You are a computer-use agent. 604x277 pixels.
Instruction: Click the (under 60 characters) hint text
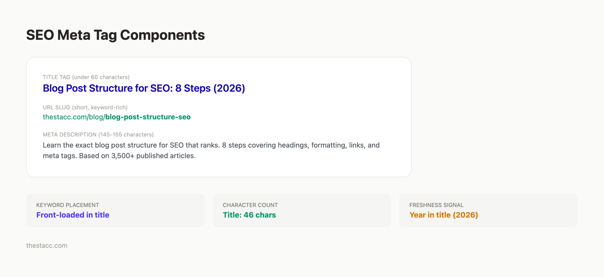point(101,77)
